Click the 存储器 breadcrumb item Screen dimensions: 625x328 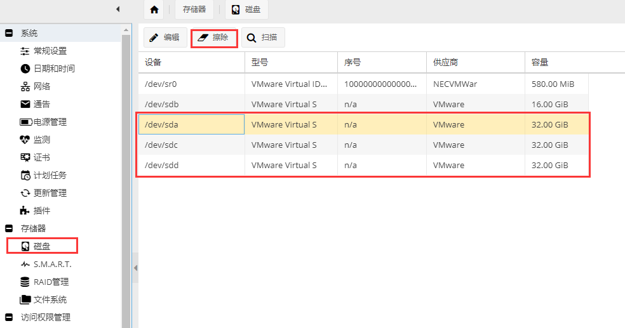[194, 10]
